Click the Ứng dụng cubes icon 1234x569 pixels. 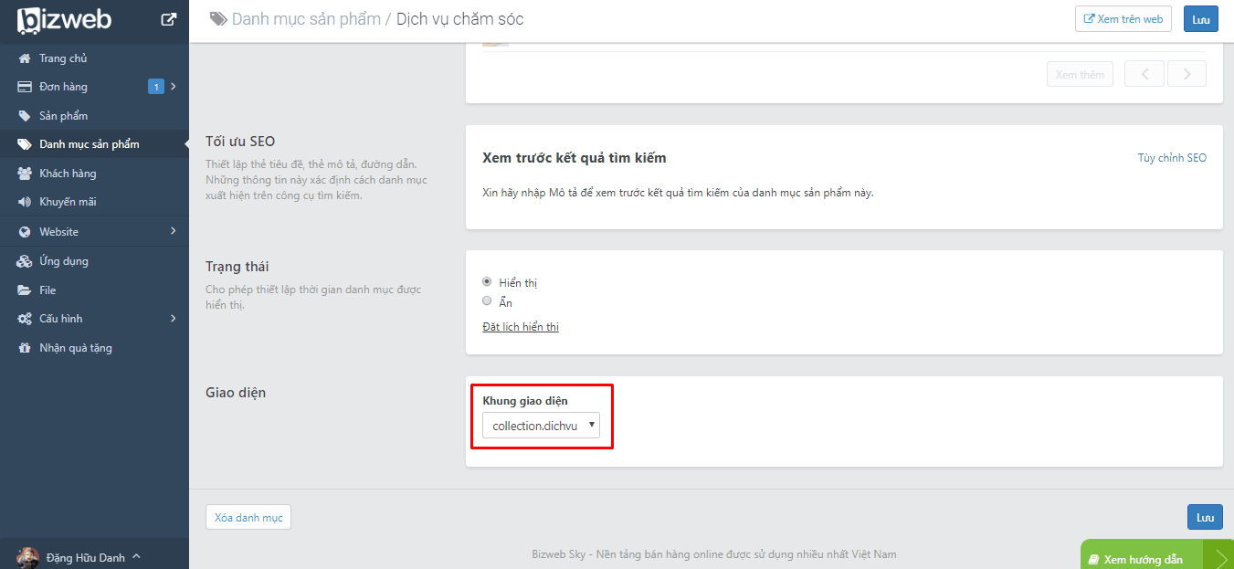pos(25,261)
